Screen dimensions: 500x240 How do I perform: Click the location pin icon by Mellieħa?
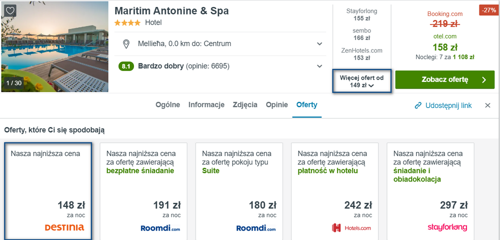[126, 43]
